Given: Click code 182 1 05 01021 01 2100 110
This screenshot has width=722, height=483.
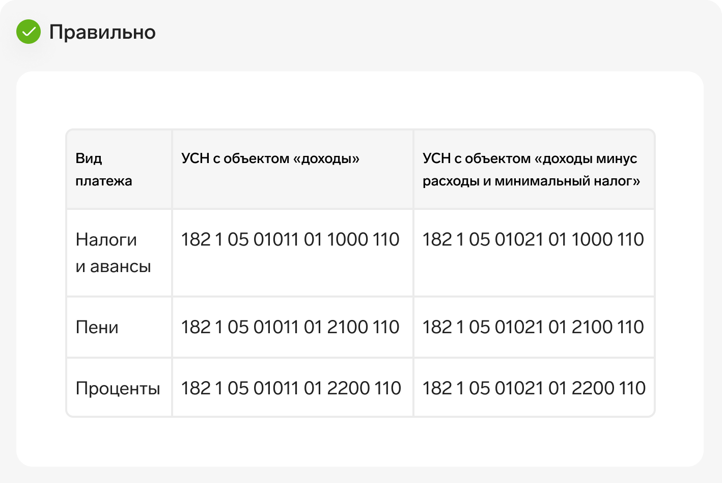Looking at the screenshot, I should [533, 327].
